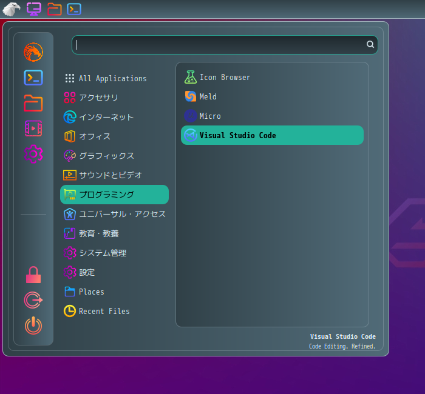The height and width of the screenshot is (394, 425).
Task: Open the file manager from top panel
Action: (x=55, y=9)
